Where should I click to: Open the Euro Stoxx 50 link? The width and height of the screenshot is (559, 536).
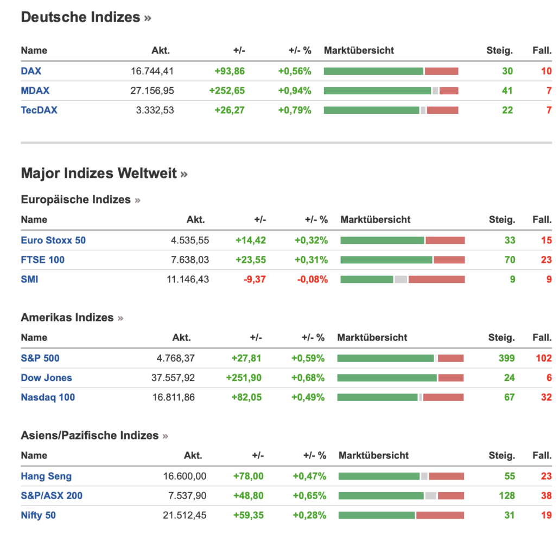click(53, 241)
